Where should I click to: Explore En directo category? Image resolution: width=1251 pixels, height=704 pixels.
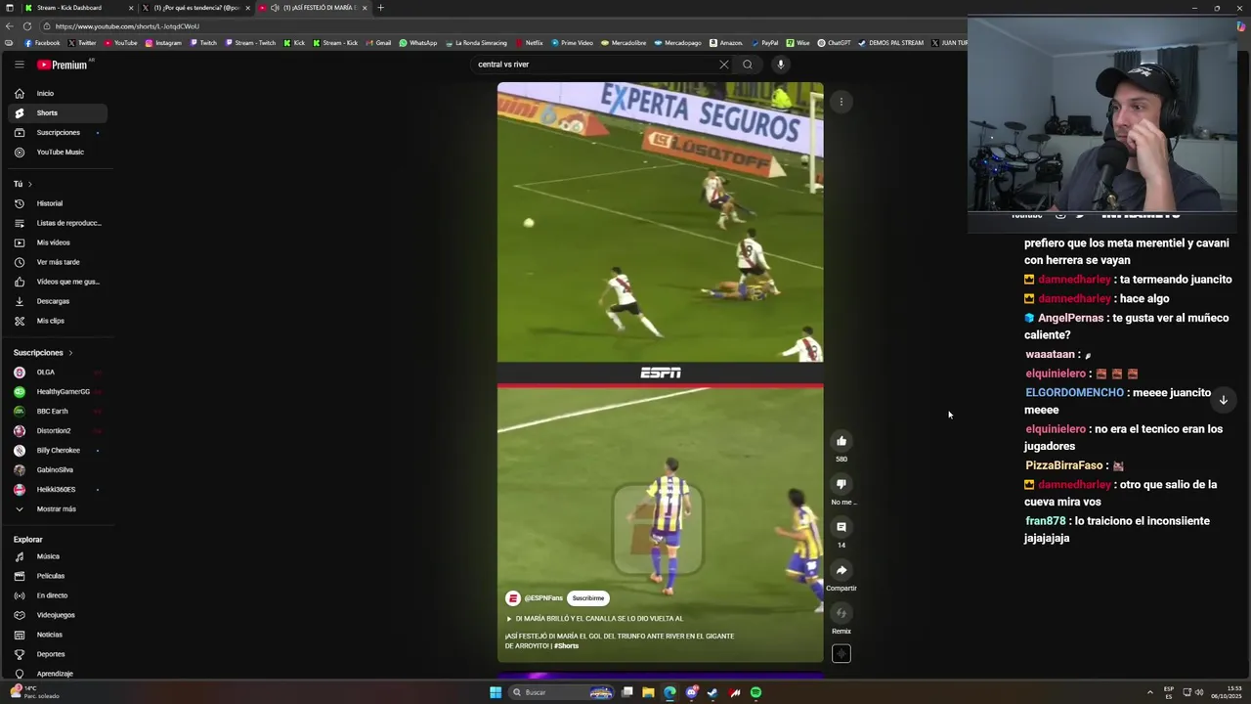pyautogui.click(x=58, y=595)
